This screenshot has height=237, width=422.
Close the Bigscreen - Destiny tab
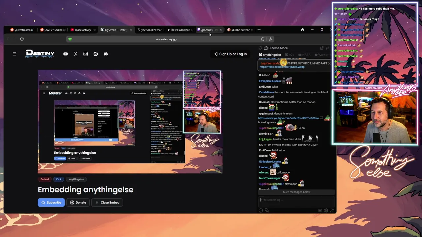click(131, 30)
